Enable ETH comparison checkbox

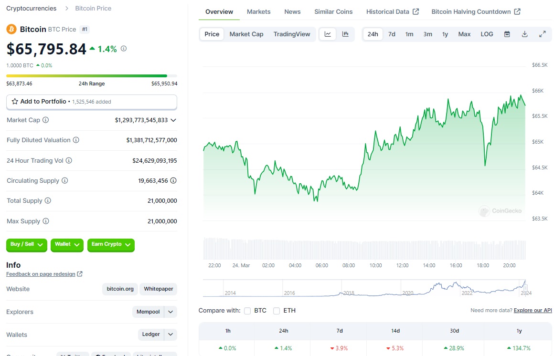coord(277,311)
